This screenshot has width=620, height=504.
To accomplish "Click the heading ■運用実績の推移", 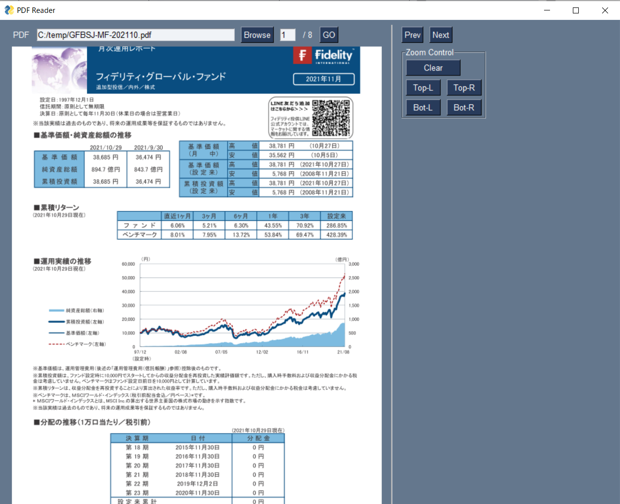I will pos(63,261).
